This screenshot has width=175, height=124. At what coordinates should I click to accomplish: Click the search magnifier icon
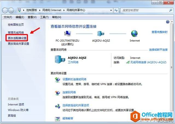171,10
